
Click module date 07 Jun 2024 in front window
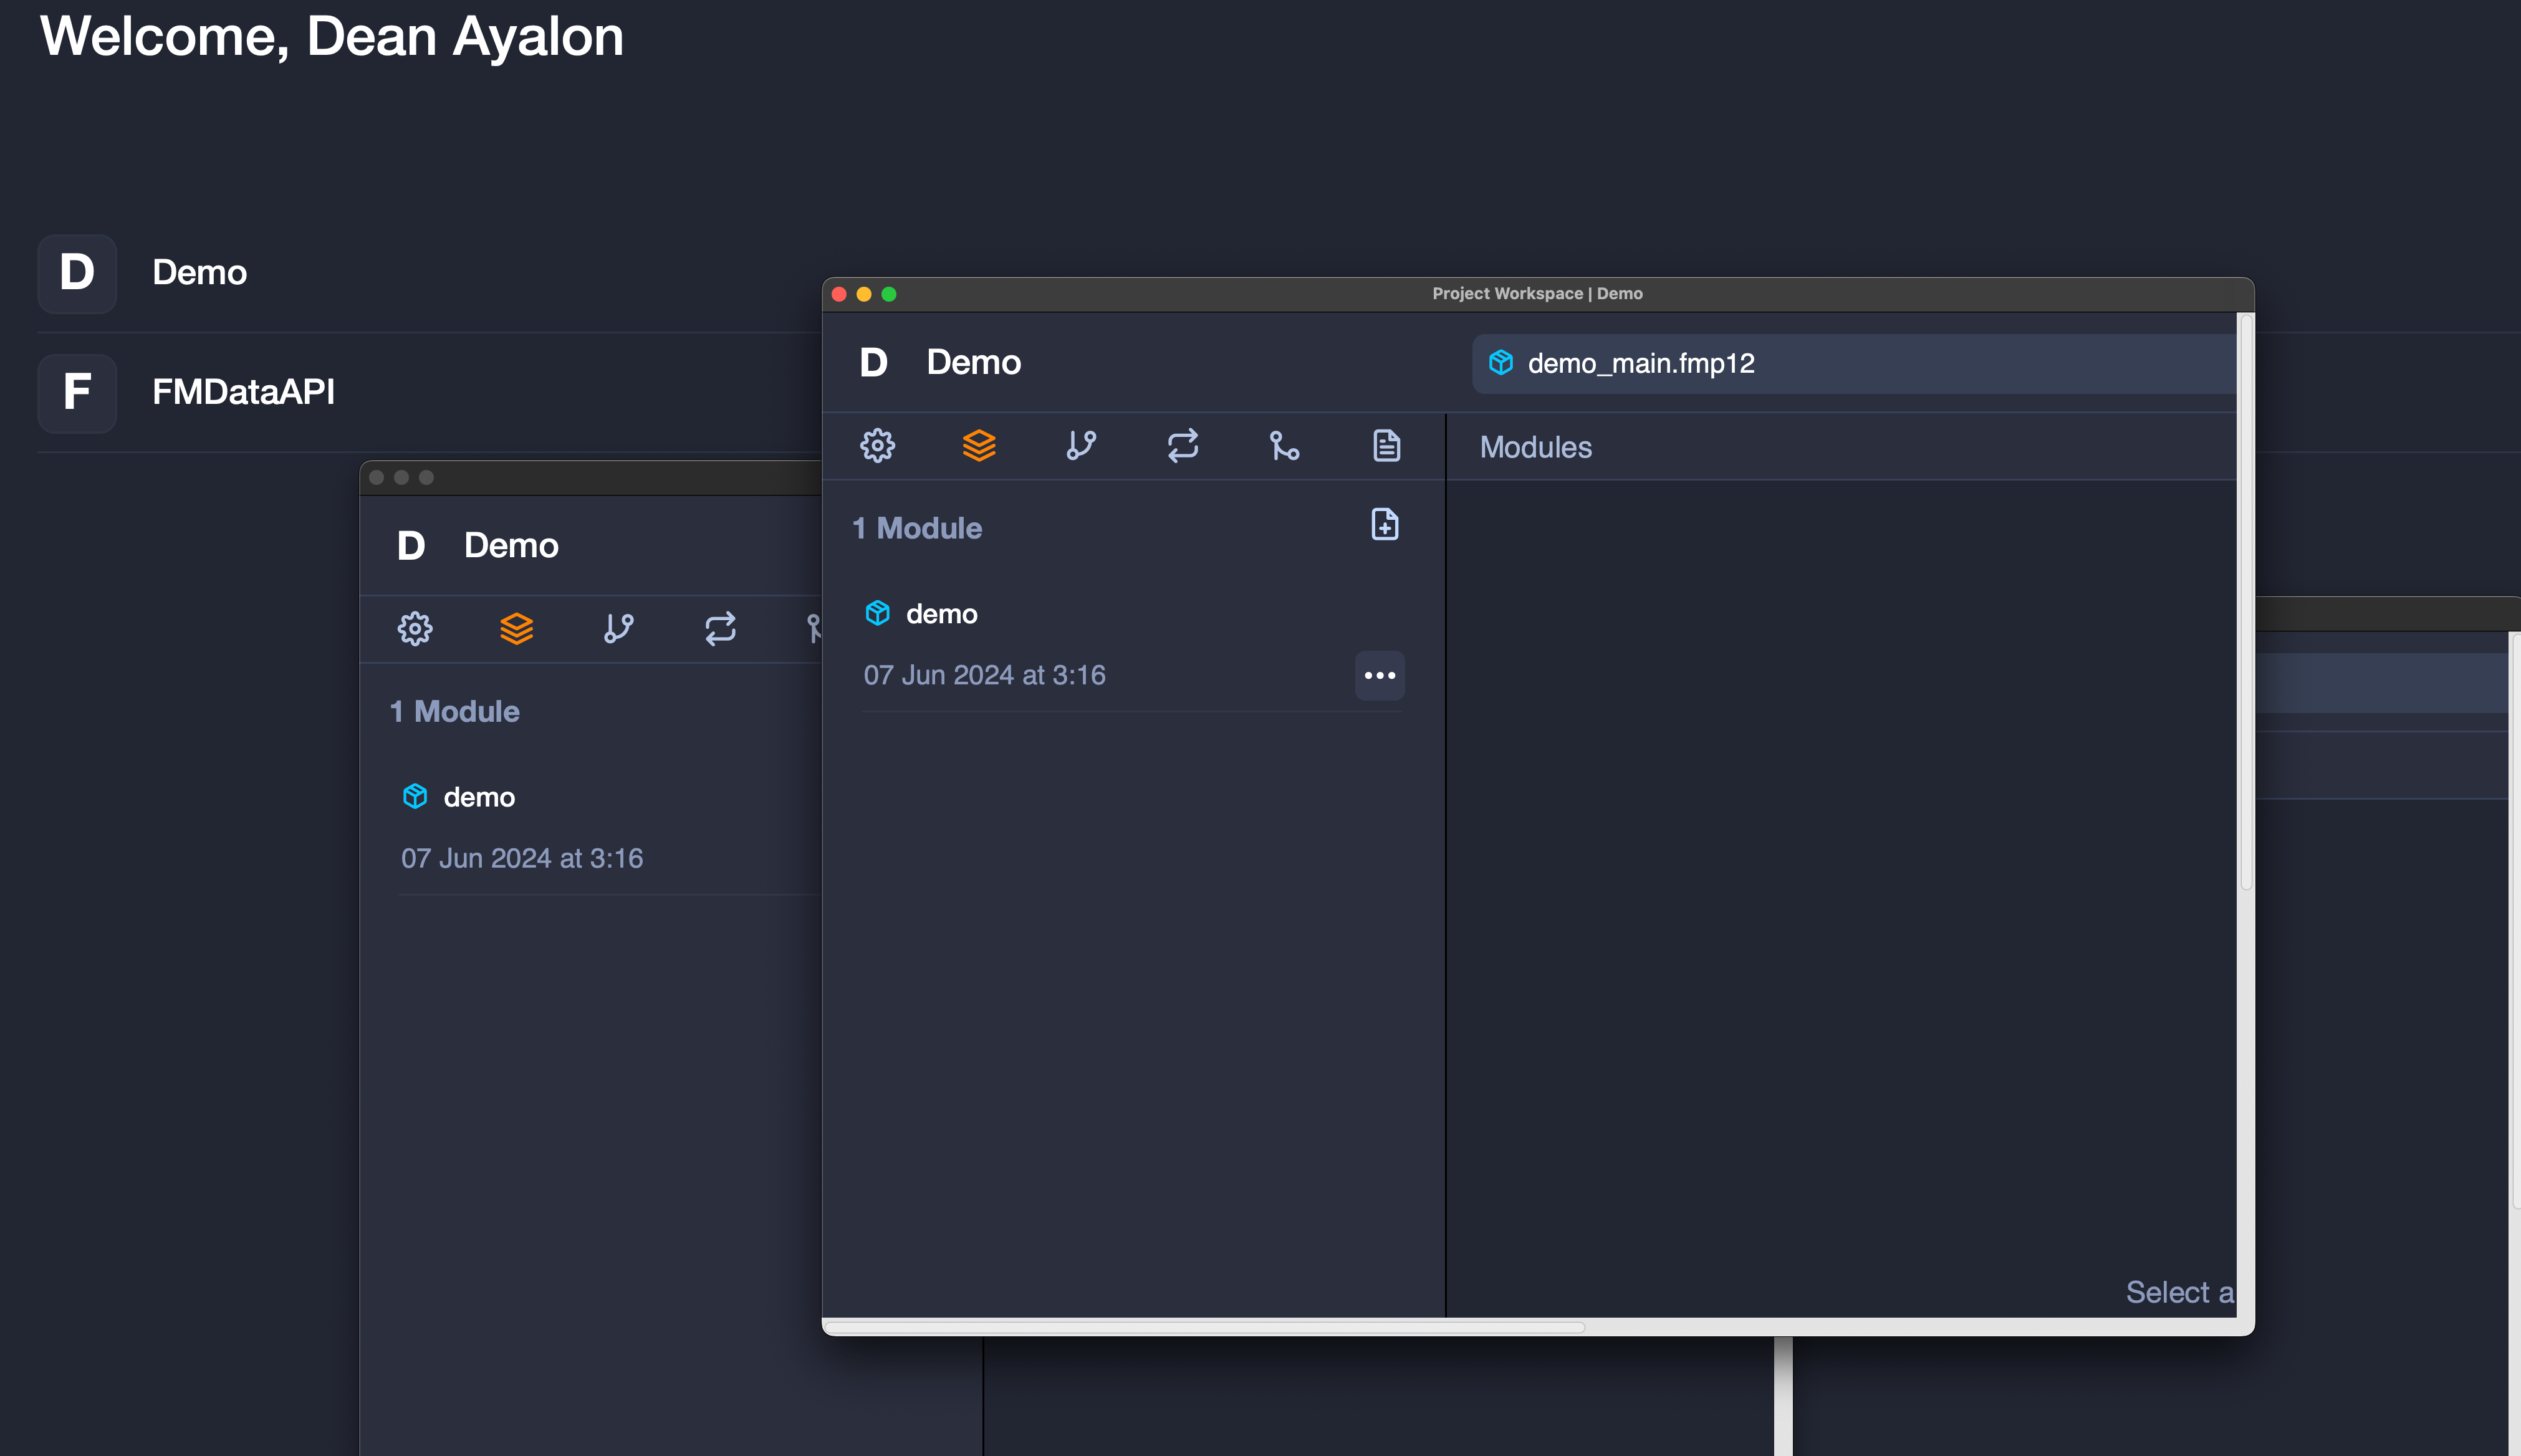point(984,676)
